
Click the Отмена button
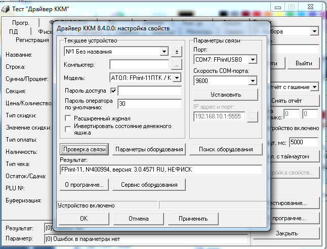[x=139, y=219]
